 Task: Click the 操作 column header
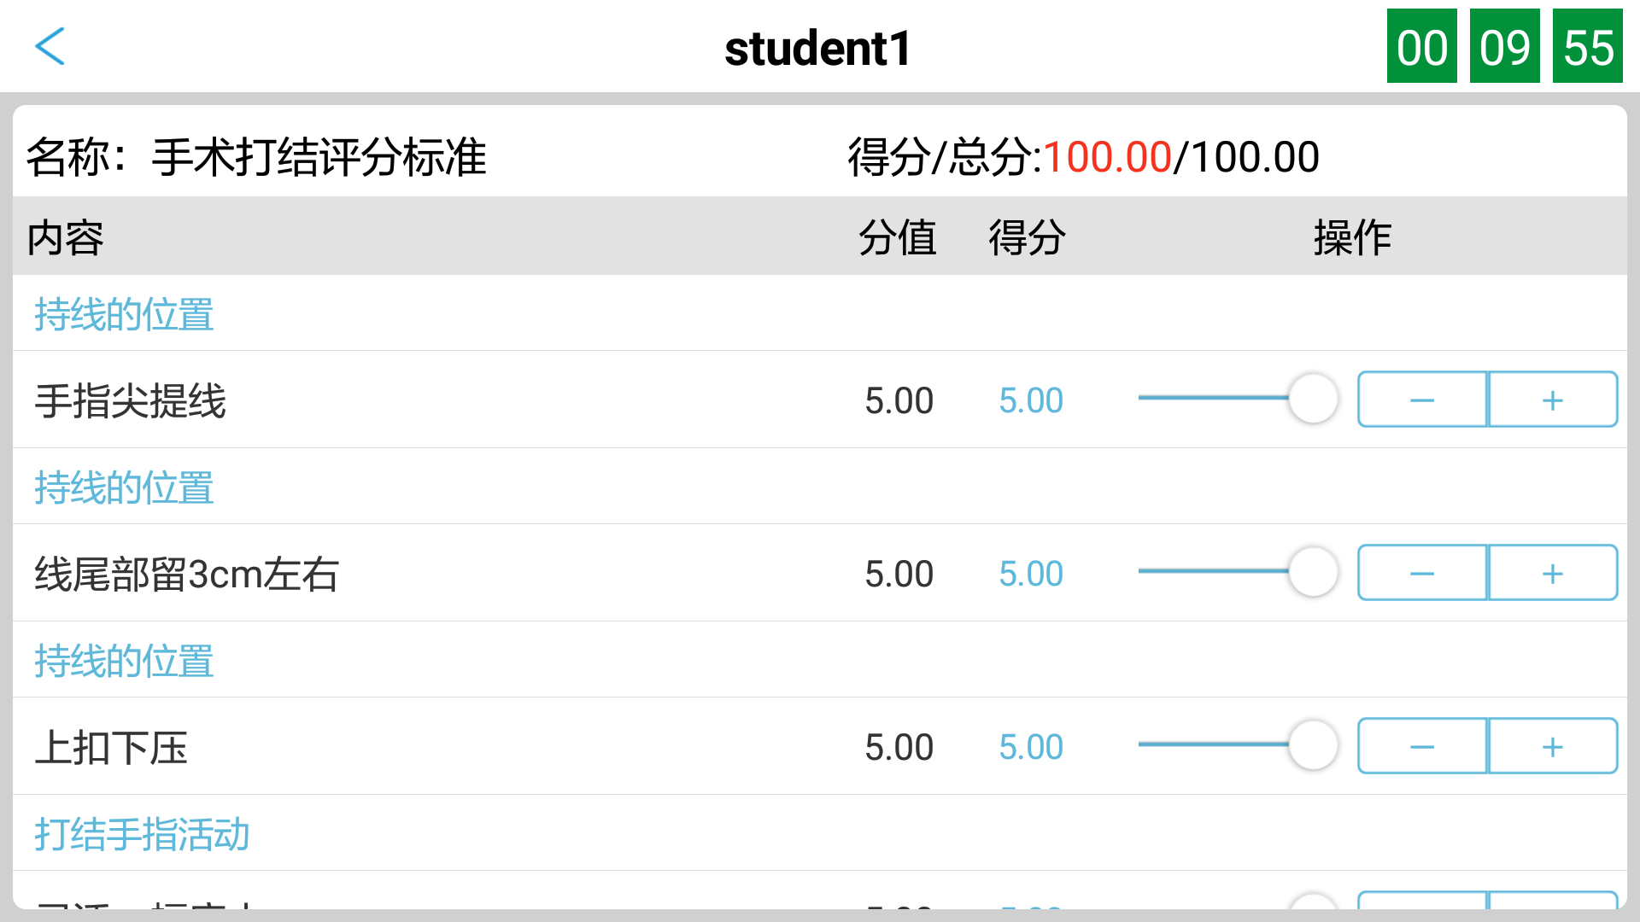click(1352, 238)
